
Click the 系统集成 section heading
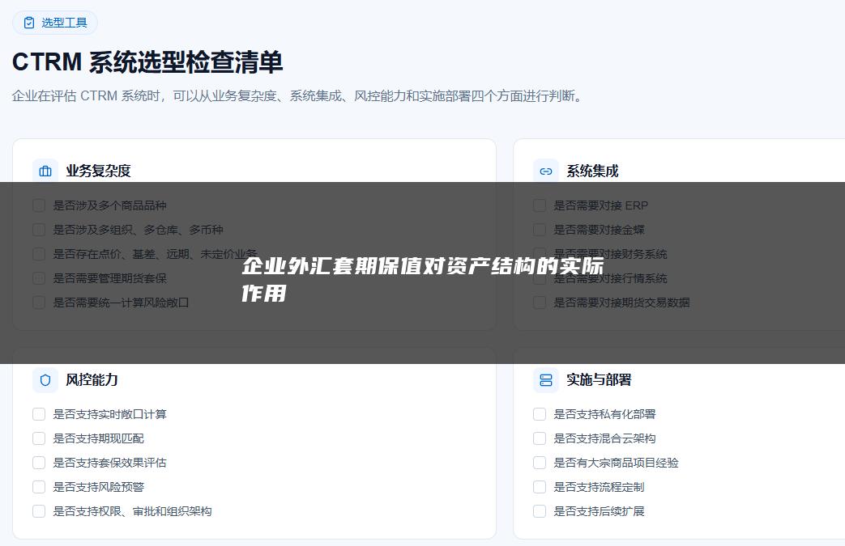[x=592, y=171]
